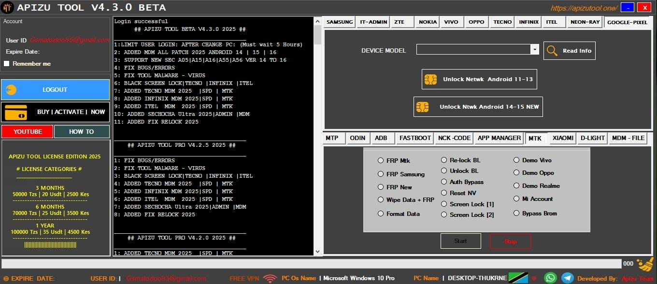Enable the Remember me checkbox
This screenshot has width=657, height=284.
(7, 63)
